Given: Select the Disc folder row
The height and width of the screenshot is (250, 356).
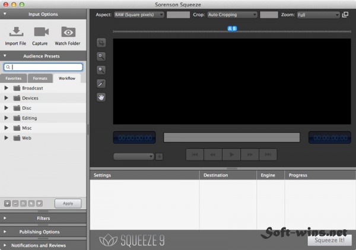Looking at the screenshot, I should click(43, 108).
